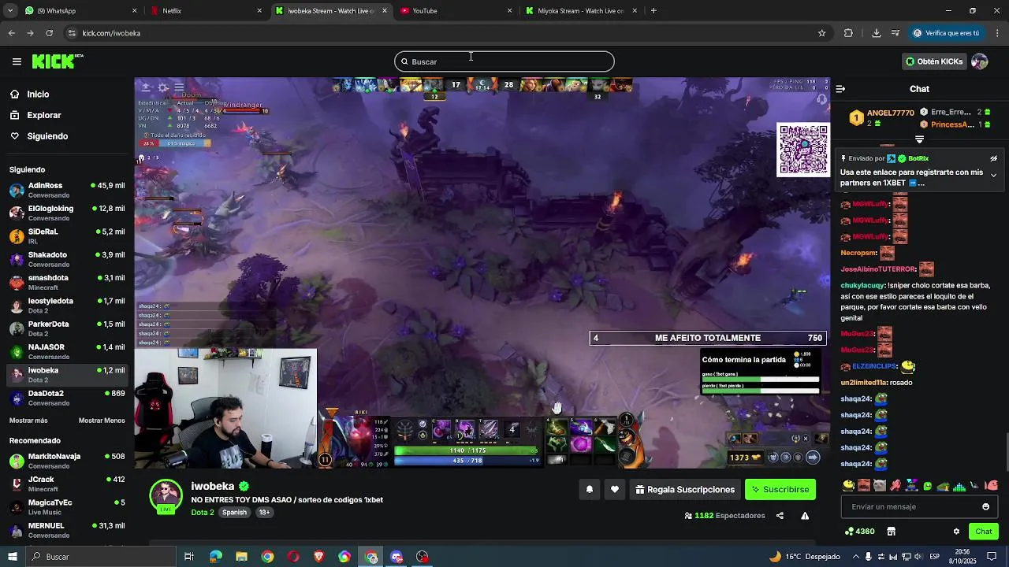Click the Obtén KICKs button
This screenshot has width=1009, height=567.
934,61
